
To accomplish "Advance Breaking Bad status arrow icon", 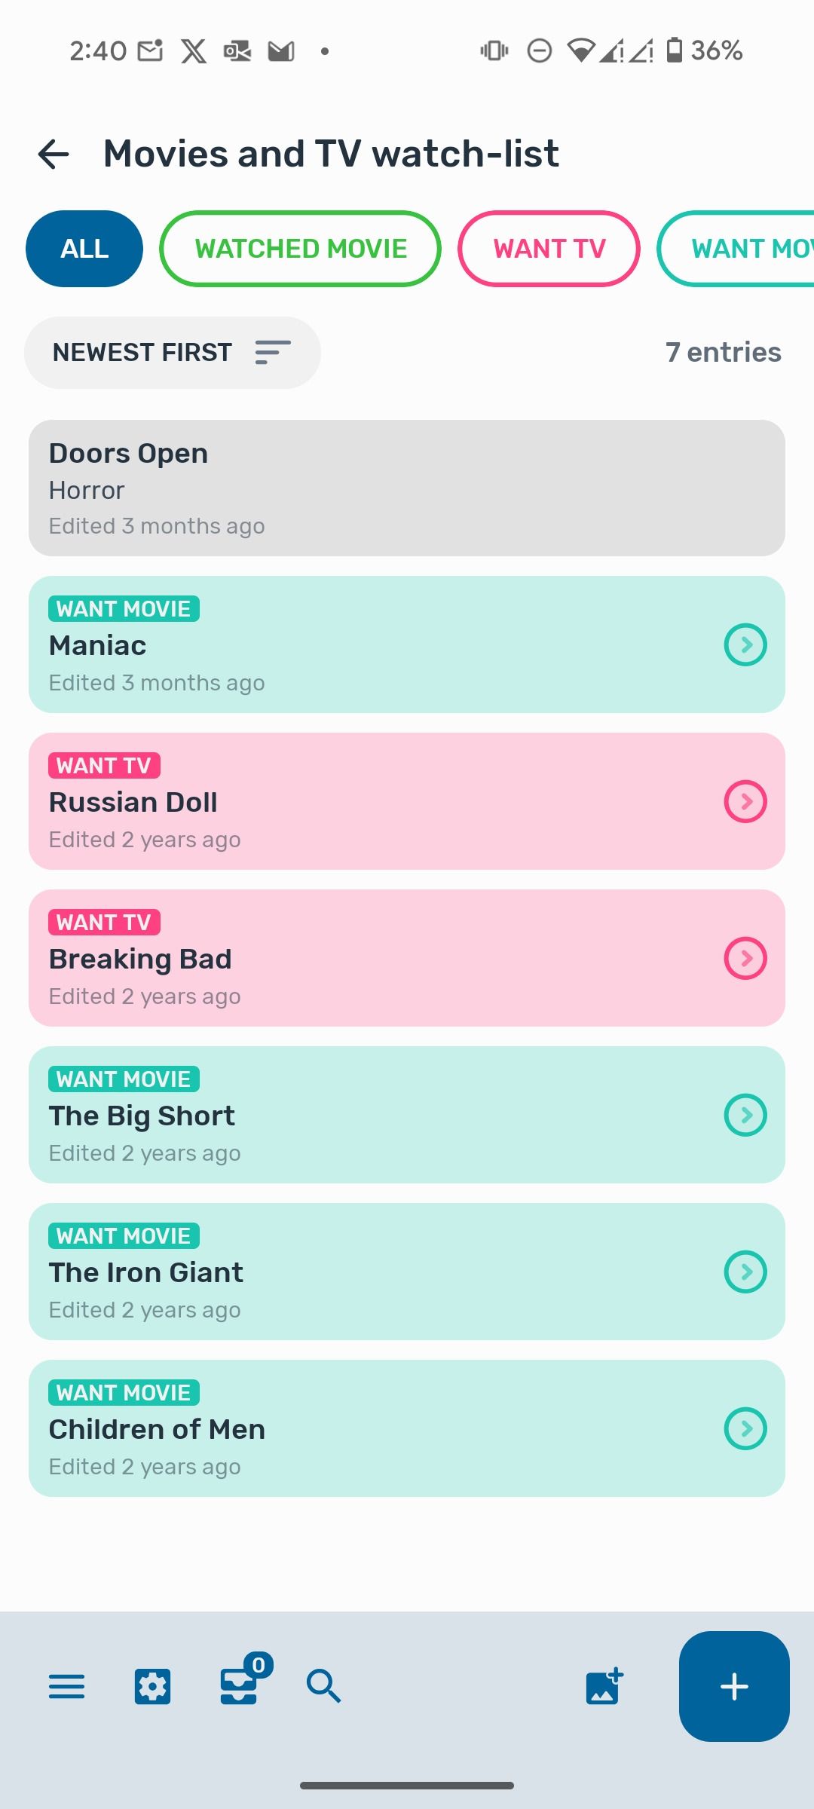I will [745, 958].
